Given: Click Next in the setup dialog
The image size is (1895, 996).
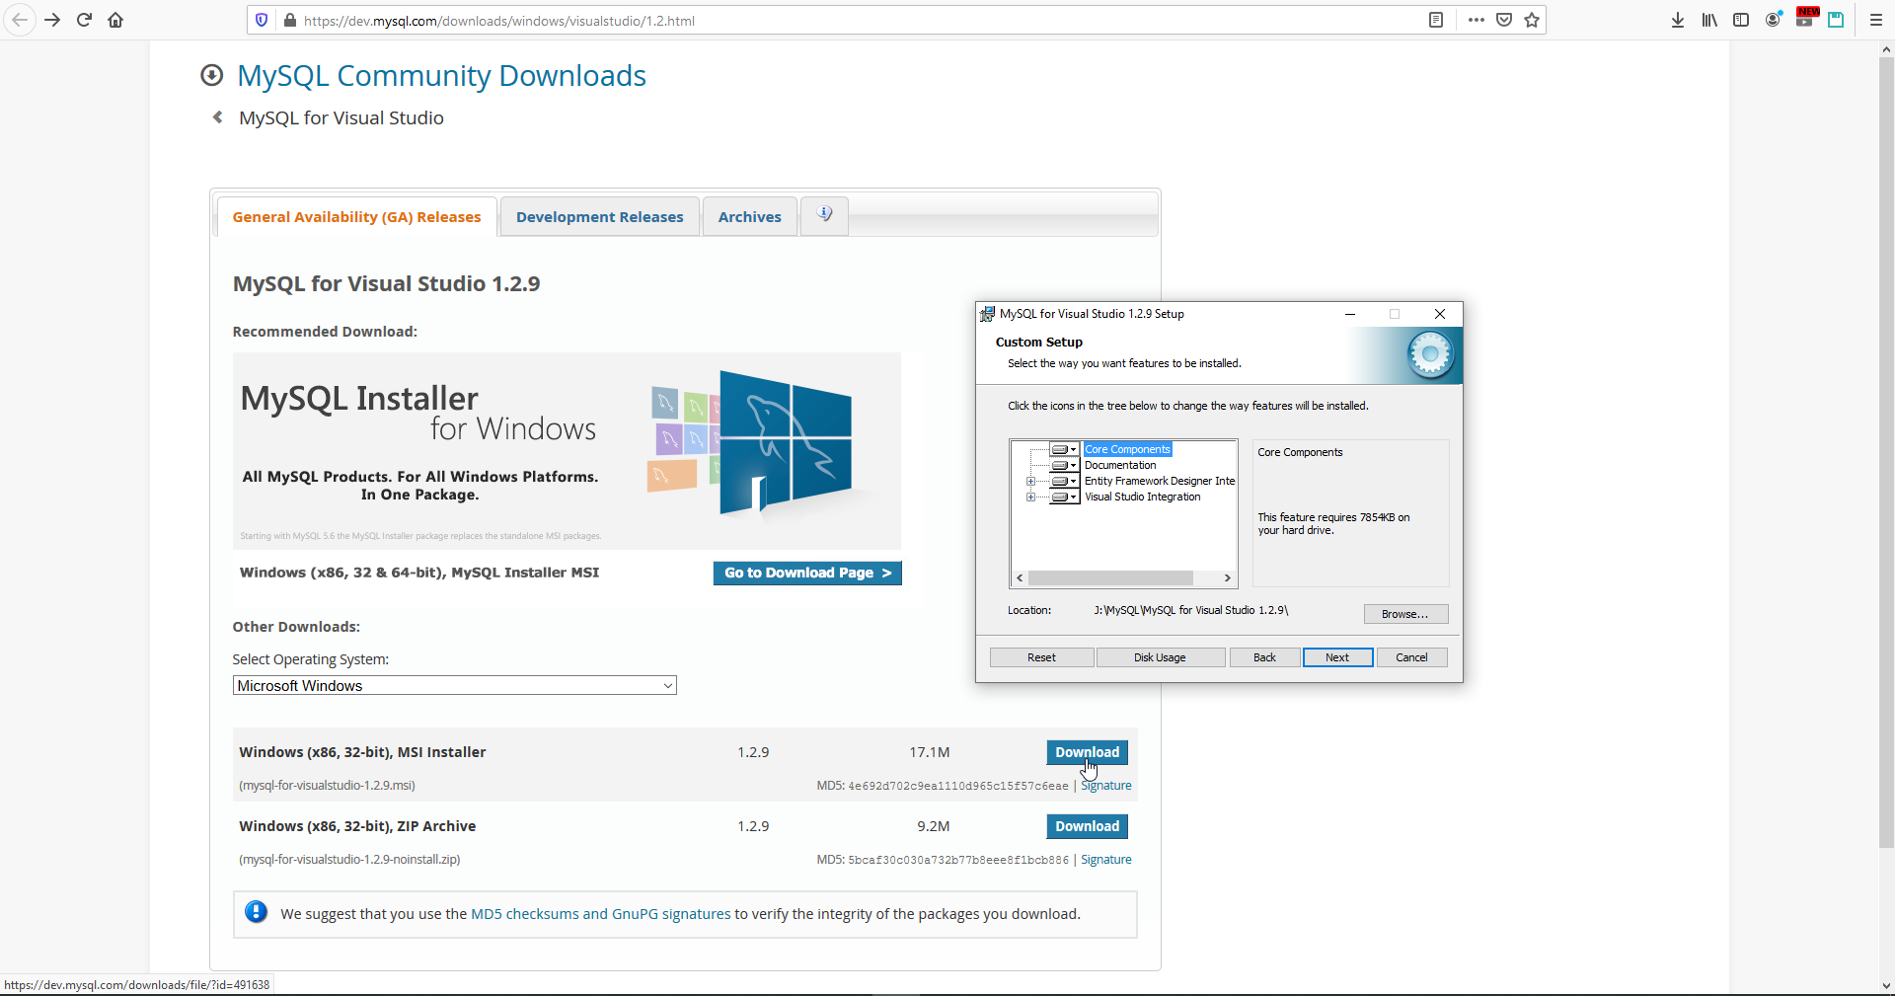Looking at the screenshot, I should pos(1337,657).
